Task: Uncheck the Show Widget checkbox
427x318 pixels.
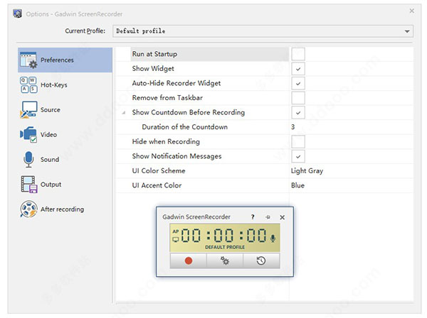Action: [x=298, y=69]
